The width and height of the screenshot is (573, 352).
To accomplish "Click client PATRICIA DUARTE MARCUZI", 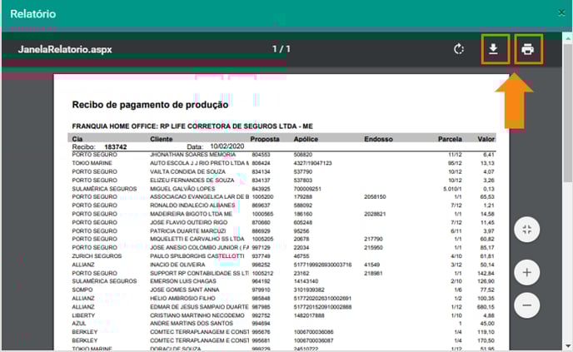I will coord(188,231).
